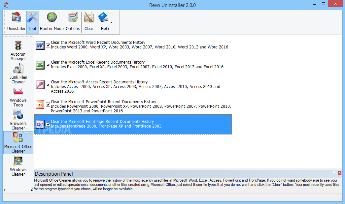The image size is (345, 204).
Task: Click the Clear broom button
Action: (x=89, y=22)
